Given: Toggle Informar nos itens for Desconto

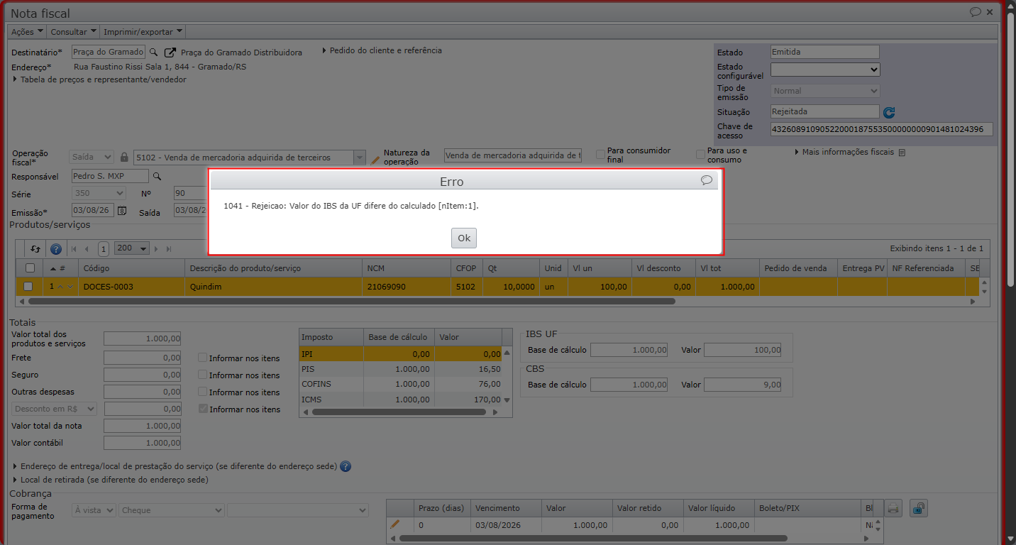Looking at the screenshot, I should point(202,409).
